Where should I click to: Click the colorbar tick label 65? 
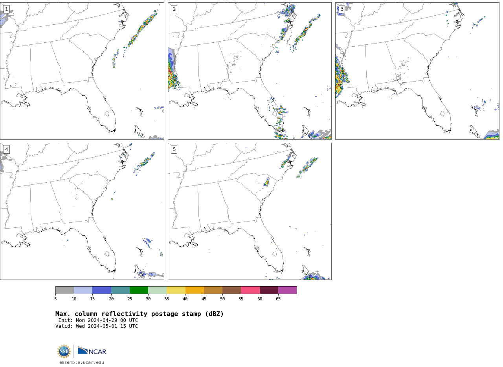pos(278,299)
